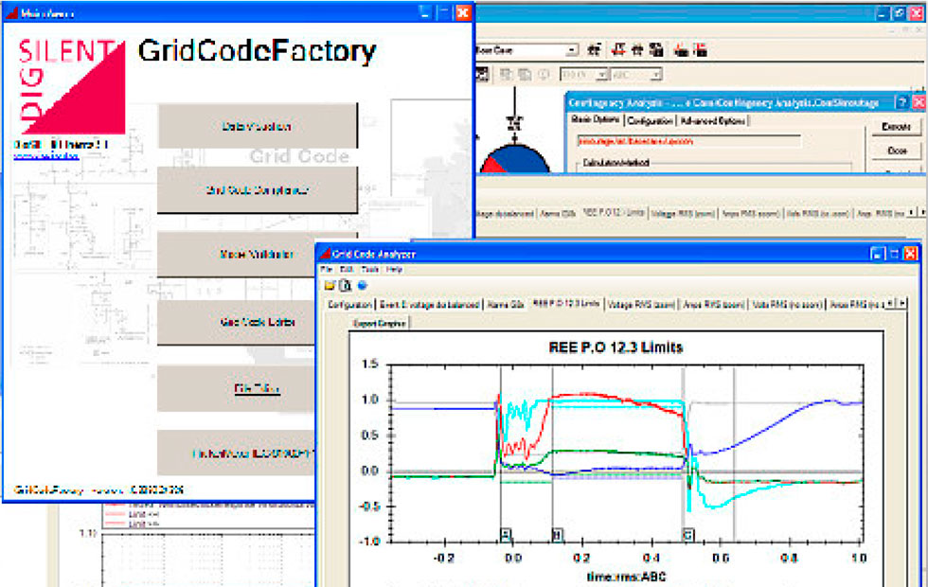Click the File Tools button in Main Menu
928x587 pixels.
point(237,388)
